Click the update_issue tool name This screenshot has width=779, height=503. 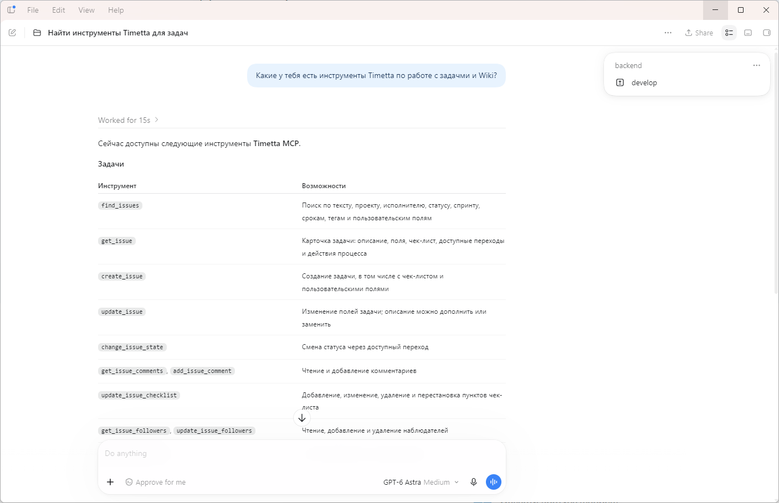122,312
